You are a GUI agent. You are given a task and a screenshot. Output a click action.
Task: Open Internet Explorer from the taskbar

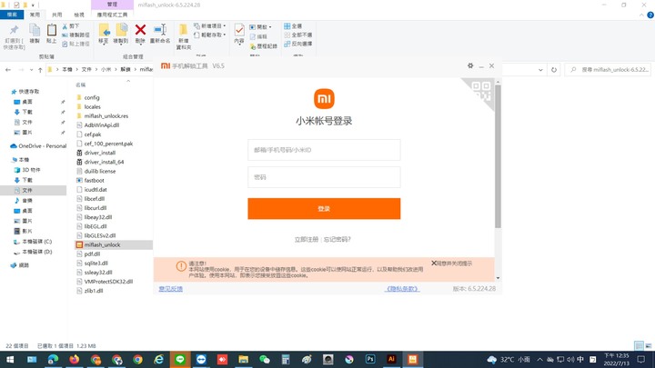[x=158, y=359]
